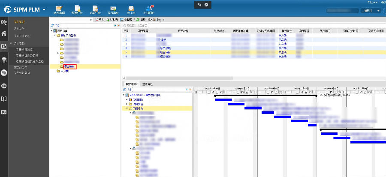Open the SIPM PLM dropdown arrow

click(44, 9)
